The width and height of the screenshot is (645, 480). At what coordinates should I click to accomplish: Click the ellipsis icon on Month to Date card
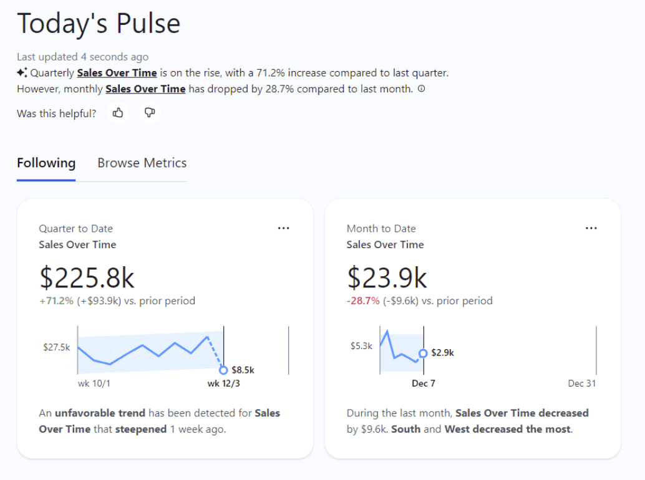591,228
